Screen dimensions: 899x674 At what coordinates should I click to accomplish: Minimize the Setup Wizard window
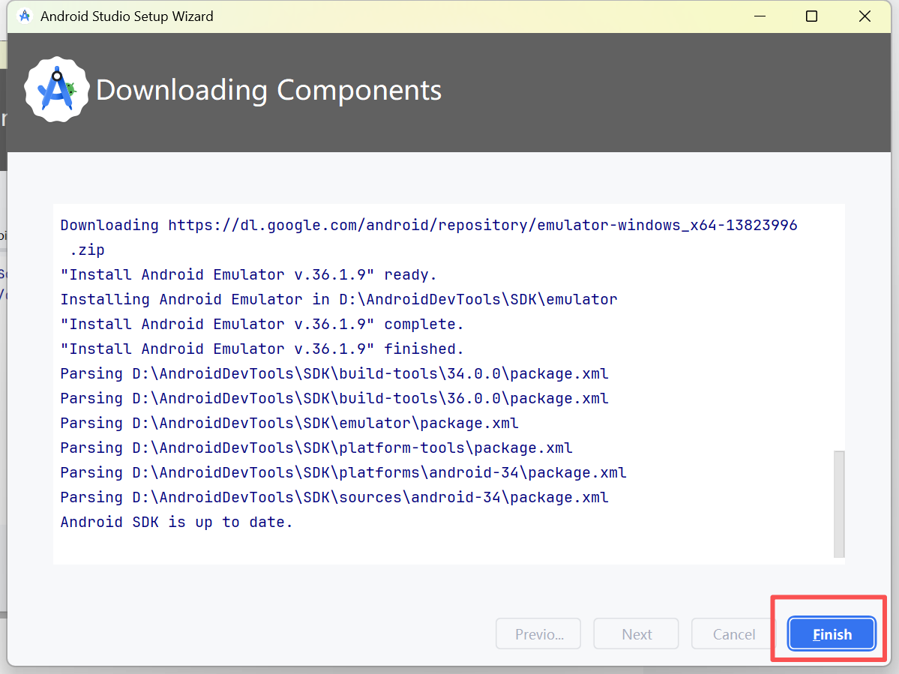point(760,16)
